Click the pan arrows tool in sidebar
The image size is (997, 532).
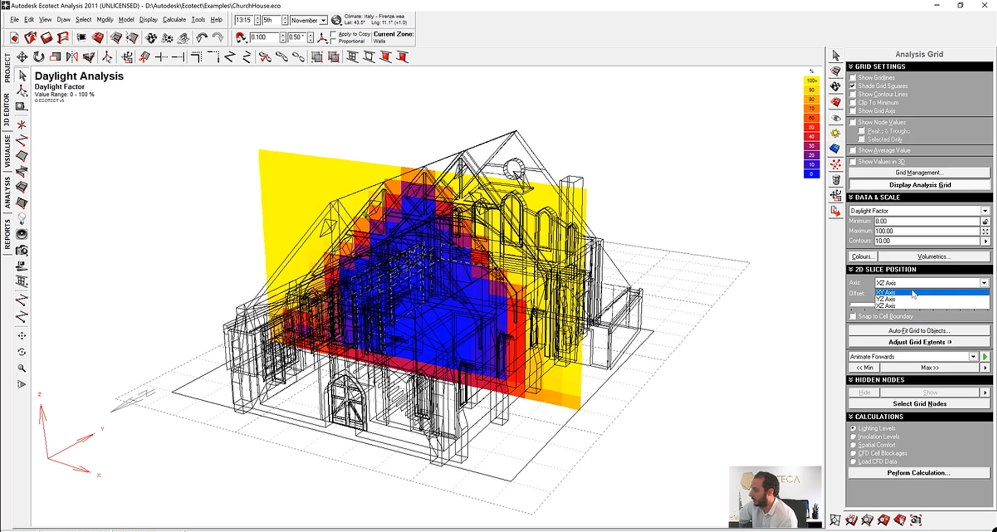click(22, 336)
